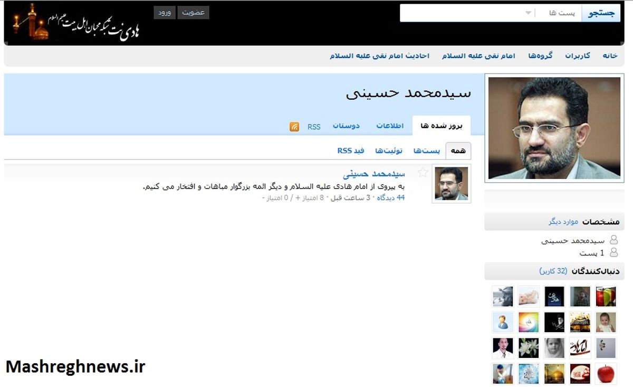The image size is (633, 387).
Task: Open the (32 کاربر) followers link
Action: coord(553,271)
